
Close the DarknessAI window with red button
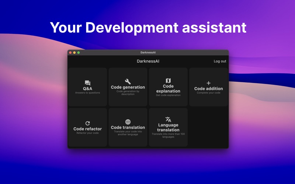(x=70, y=53)
